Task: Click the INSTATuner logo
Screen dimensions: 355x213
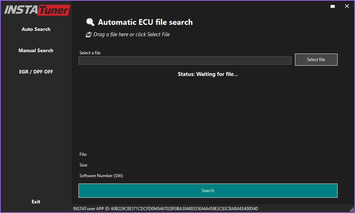Action: [35, 10]
